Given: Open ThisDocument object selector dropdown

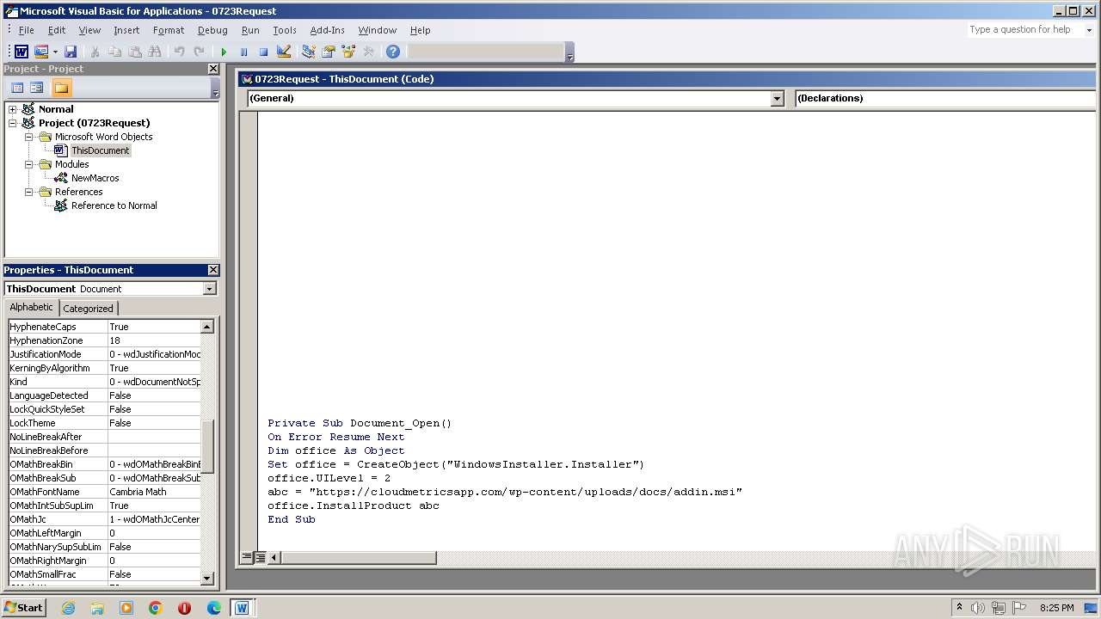Looking at the screenshot, I should click(x=209, y=289).
